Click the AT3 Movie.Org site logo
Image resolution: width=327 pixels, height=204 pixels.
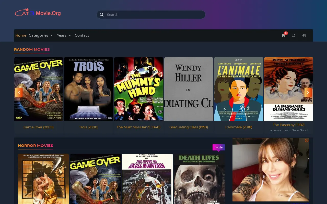(x=38, y=13)
